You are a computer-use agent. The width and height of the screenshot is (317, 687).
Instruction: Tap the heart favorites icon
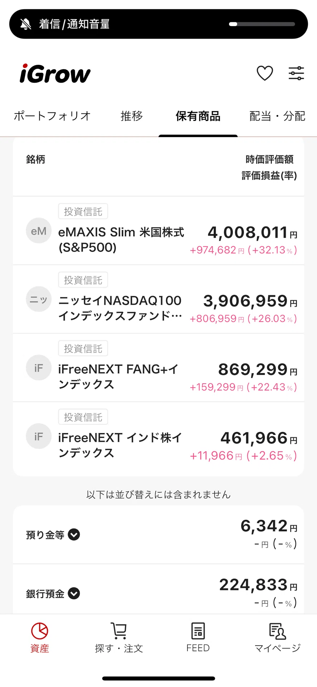[265, 73]
